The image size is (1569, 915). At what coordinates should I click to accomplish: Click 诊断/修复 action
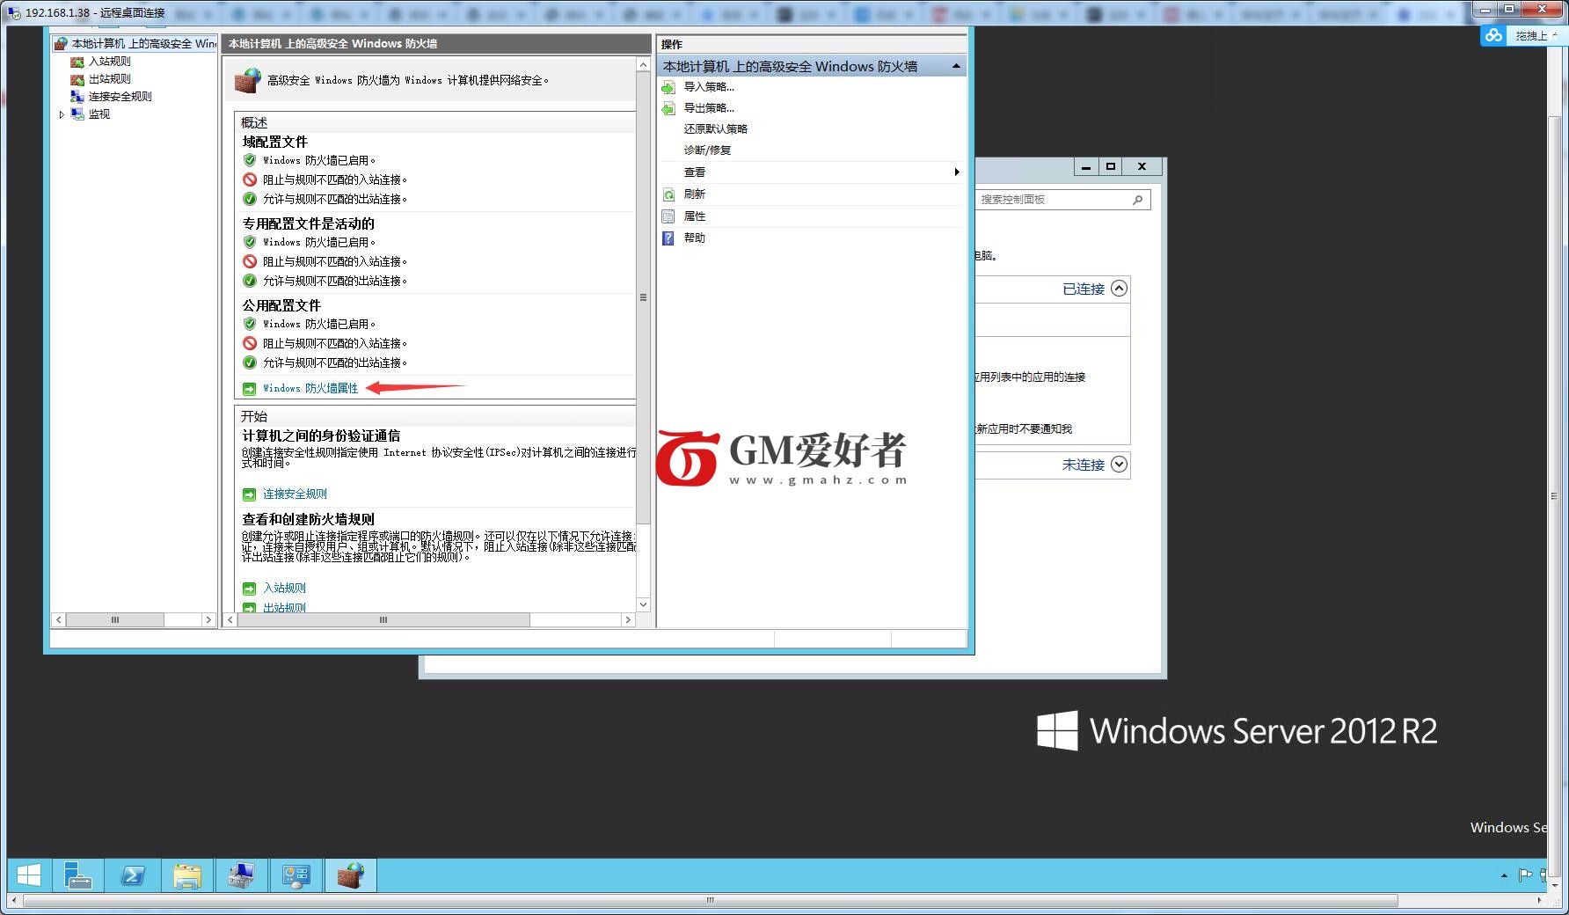pyautogui.click(x=707, y=150)
